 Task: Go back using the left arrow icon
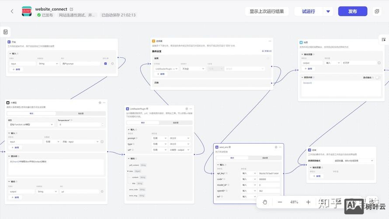12,11
